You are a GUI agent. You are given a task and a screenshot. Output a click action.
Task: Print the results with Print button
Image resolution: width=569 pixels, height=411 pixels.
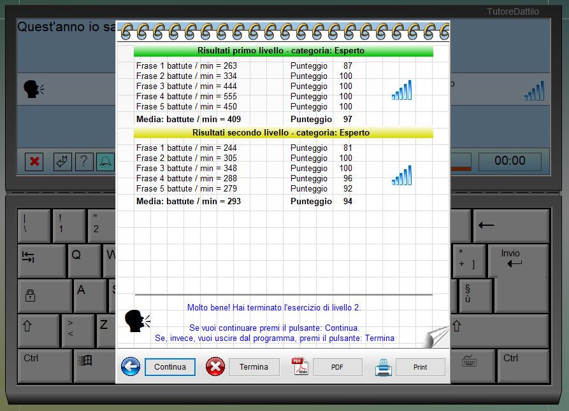click(x=420, y=367)
